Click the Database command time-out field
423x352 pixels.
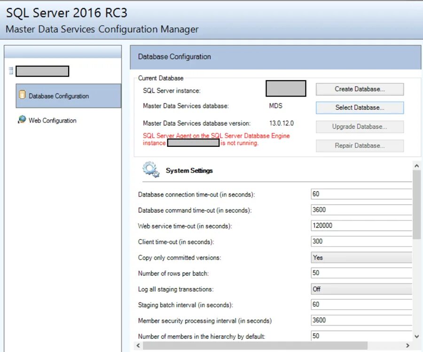pos(361,210)
